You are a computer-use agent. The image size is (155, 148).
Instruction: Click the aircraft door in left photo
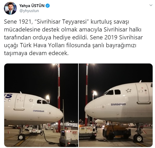click(x=19, y=102)
